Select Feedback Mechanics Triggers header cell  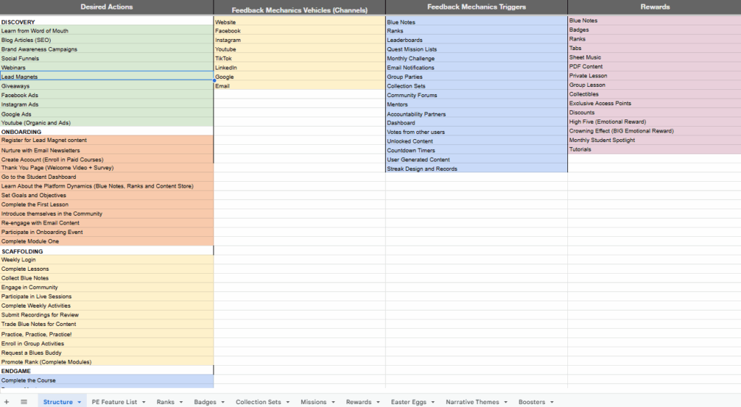pyautogui.click(x=476, y=7)
